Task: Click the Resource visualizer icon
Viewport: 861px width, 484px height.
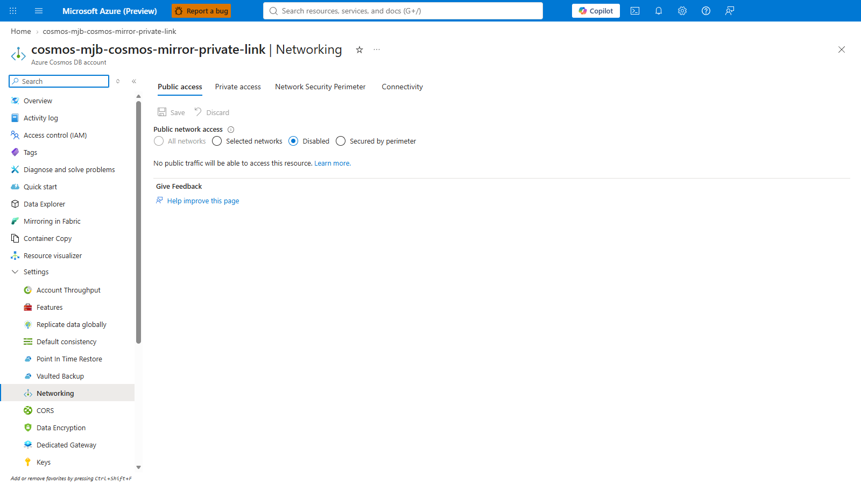Action: [15, 255]
